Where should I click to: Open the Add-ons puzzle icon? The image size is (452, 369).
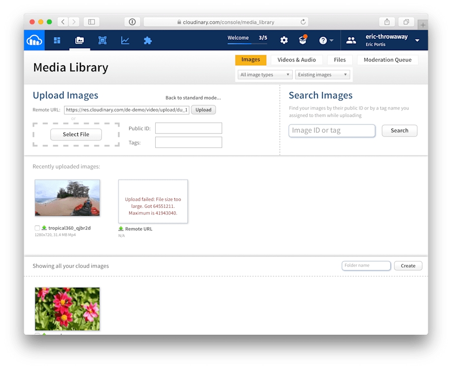[x=148, y=40]
